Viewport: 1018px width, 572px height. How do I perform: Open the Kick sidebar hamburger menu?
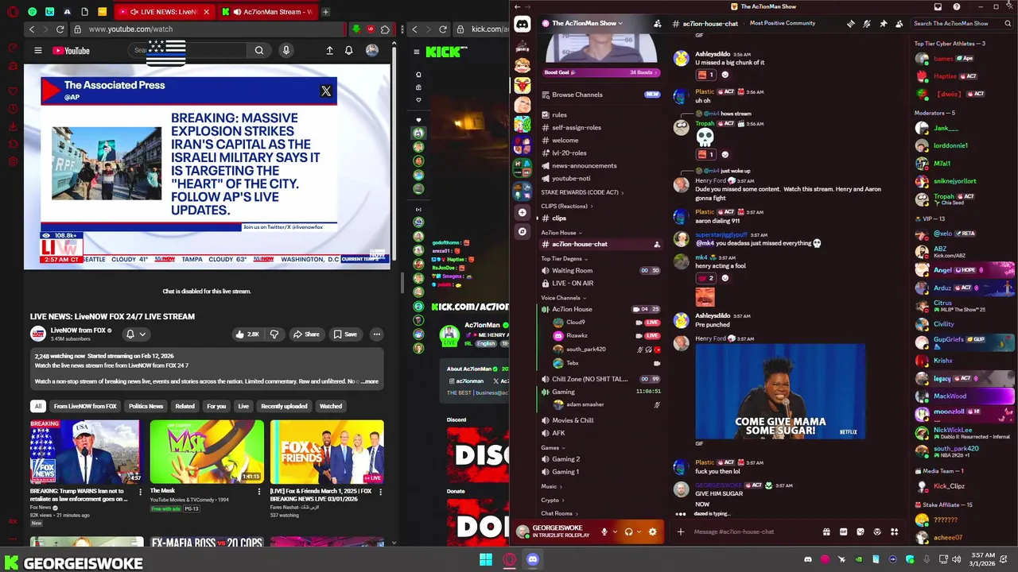[x=416, y=52]
